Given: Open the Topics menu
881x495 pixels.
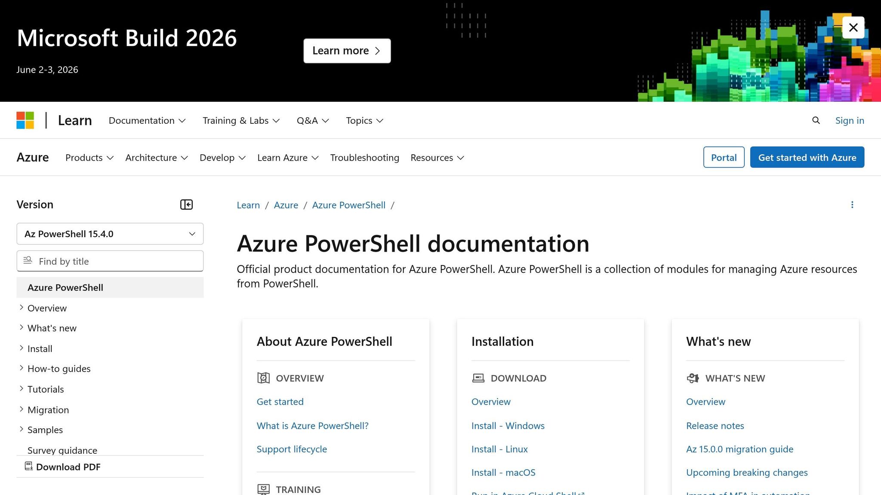Looking at the screenshot, I should coord(363,120).
